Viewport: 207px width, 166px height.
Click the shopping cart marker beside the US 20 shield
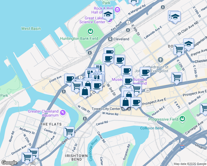136,89
